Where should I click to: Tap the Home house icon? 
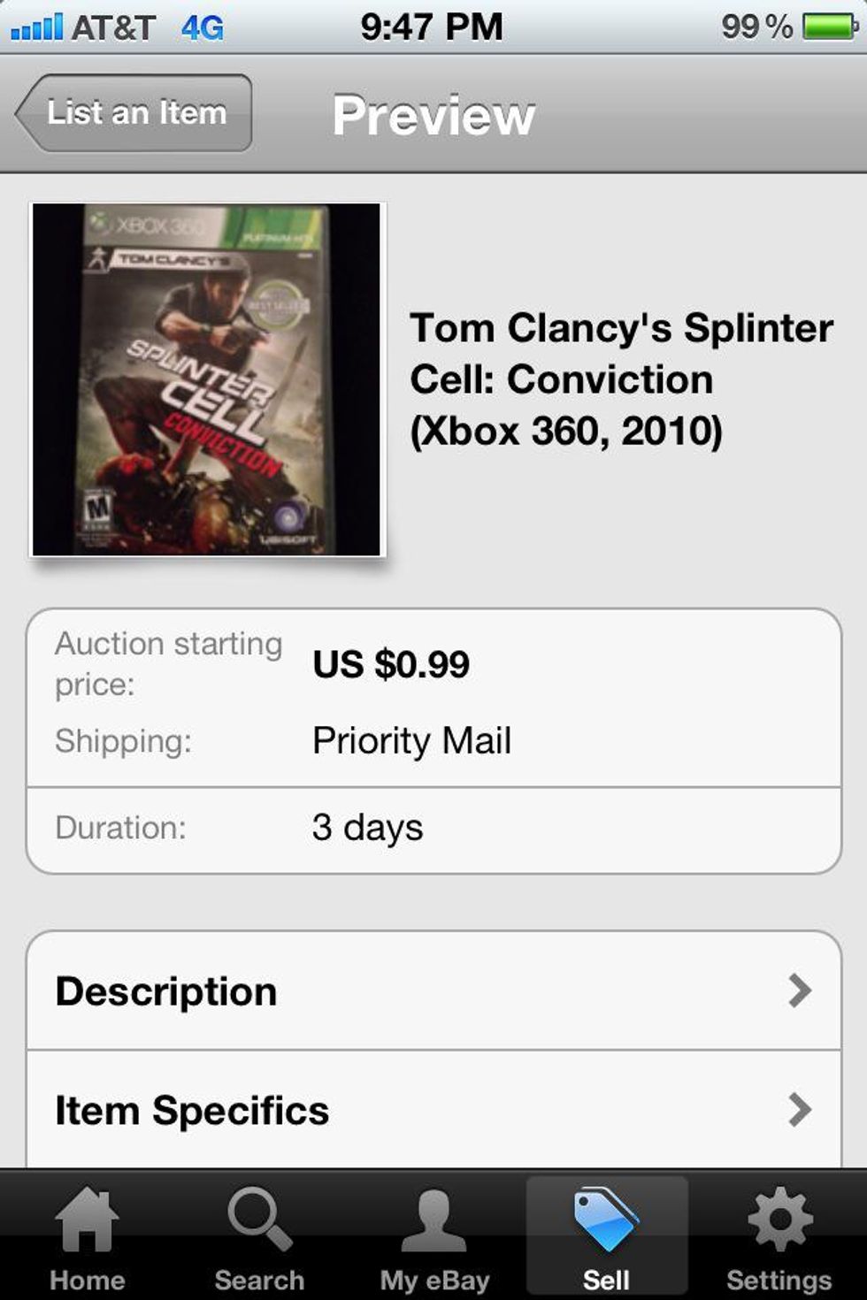pos(87,1221)
